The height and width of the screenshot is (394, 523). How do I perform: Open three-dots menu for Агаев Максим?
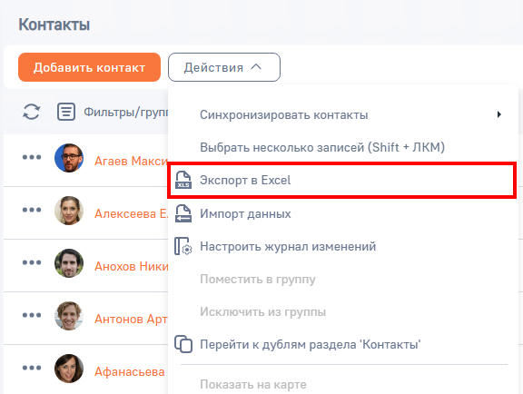(32, 157)
